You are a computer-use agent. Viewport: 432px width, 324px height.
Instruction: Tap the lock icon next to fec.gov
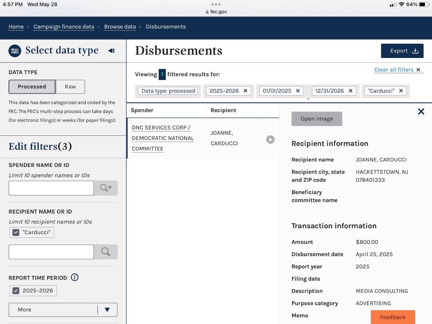207,12
